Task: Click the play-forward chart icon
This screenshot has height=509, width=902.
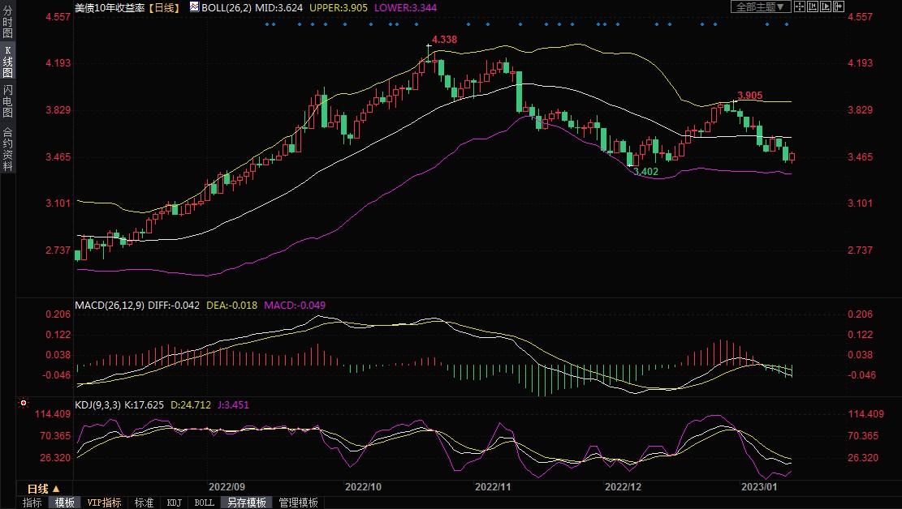Action: click(824, 6)
